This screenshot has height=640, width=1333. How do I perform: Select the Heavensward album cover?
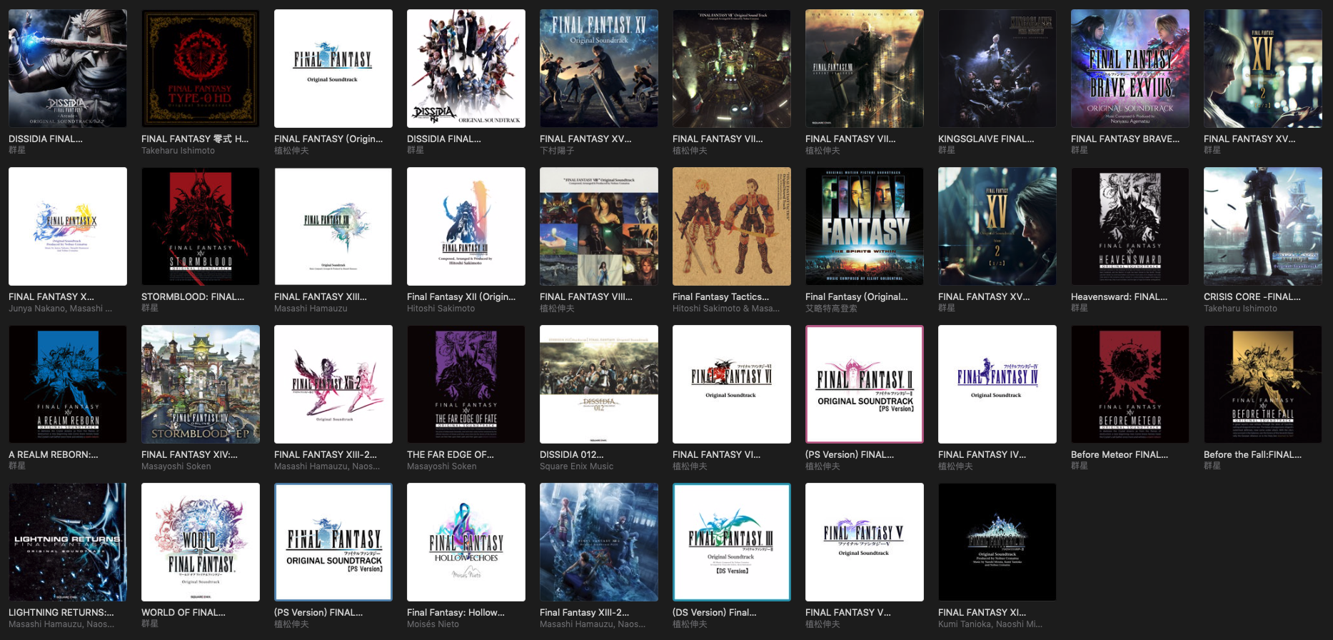pyautogui.click(x=1130, y=226)
